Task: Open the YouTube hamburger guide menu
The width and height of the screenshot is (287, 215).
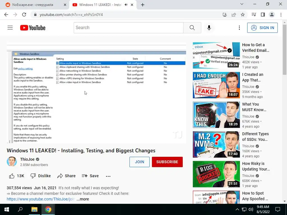Action: 10,28
